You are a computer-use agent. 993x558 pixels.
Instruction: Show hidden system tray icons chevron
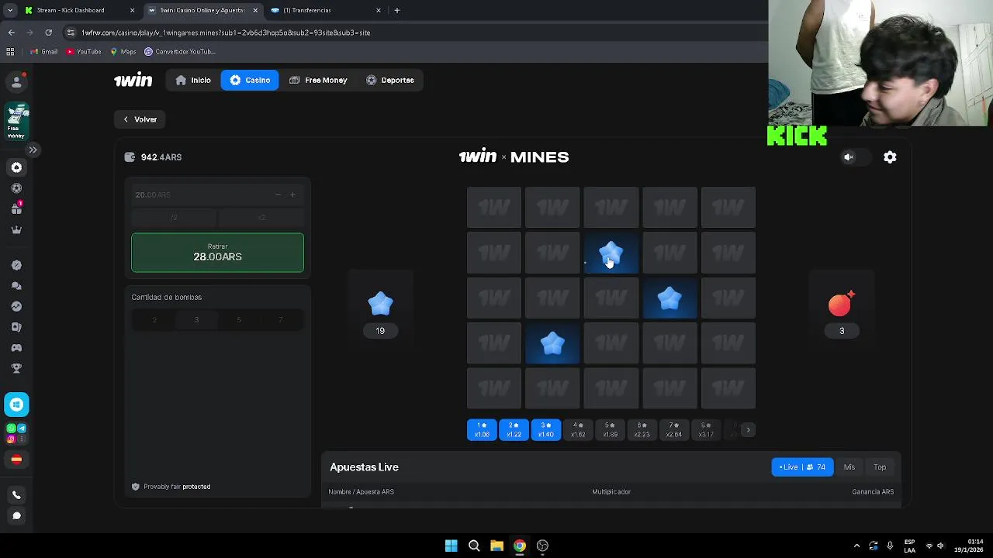856,546
